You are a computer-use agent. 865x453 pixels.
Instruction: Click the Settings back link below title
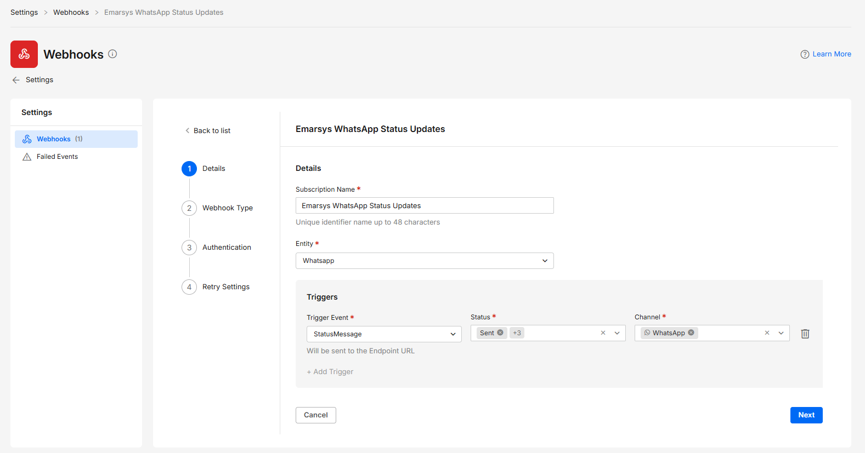pyautogui.click(x=39, y=80)
